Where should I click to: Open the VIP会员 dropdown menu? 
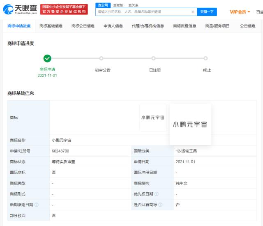click(x=240, y=12)
